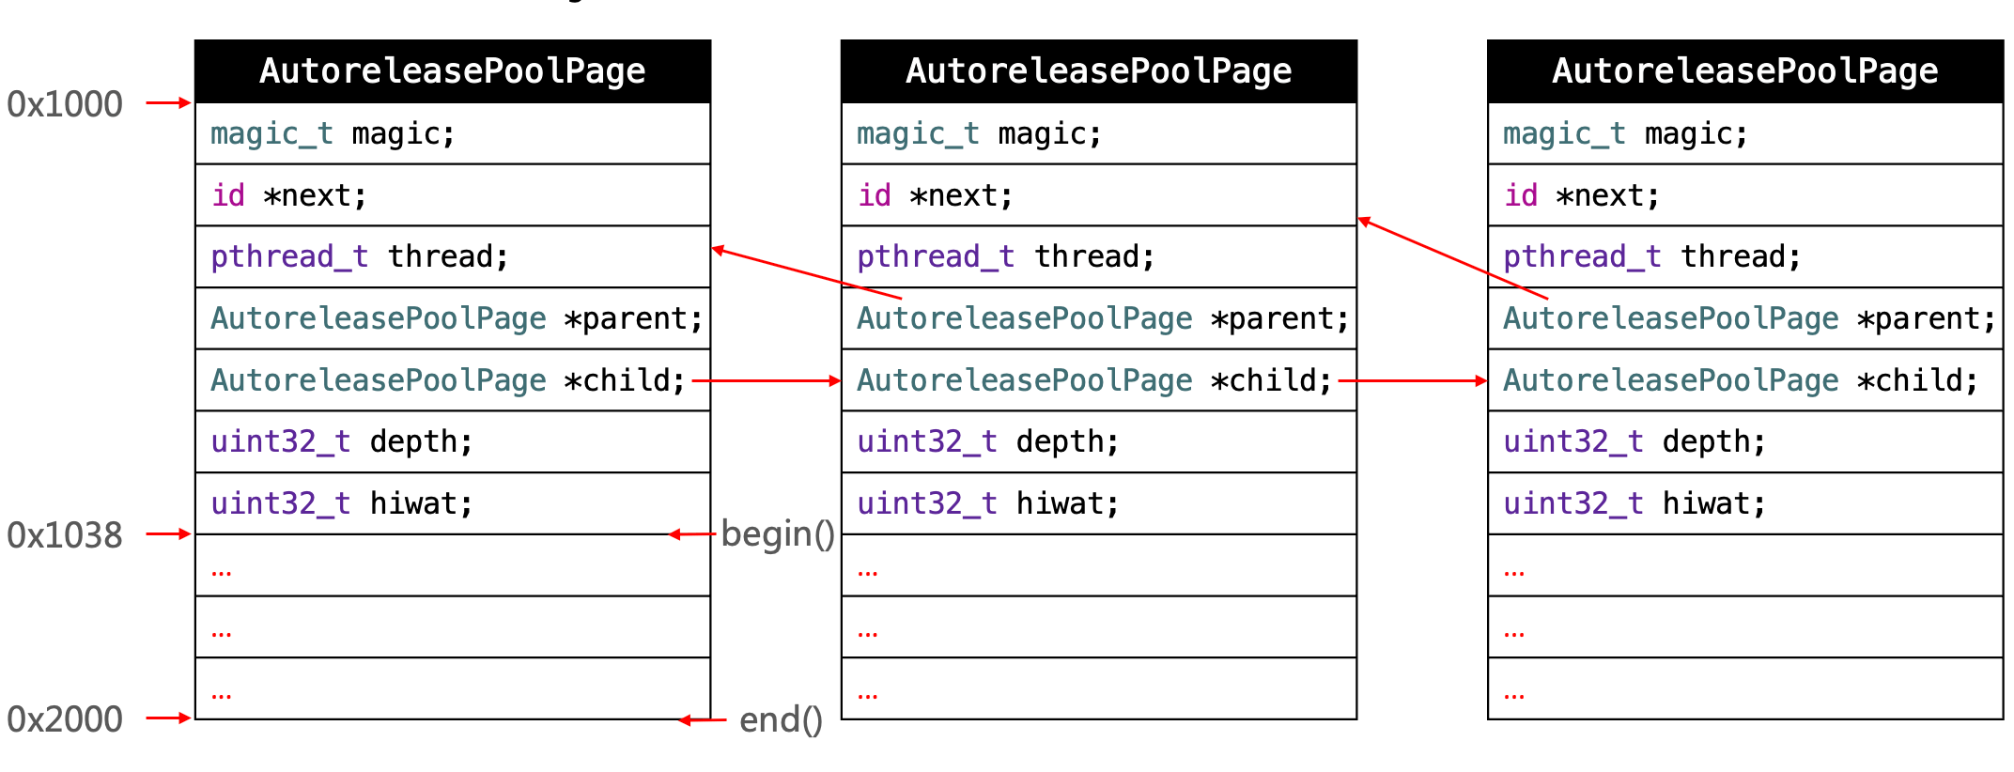Click the last "..." row in middle table
This screenshot has width=2014, height=772.
point(1098,689)
